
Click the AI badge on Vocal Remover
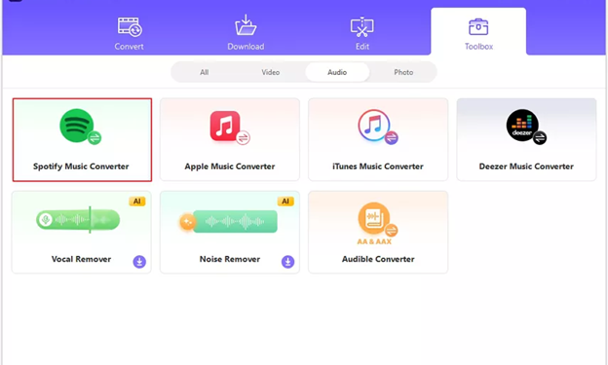pos(136,201)
